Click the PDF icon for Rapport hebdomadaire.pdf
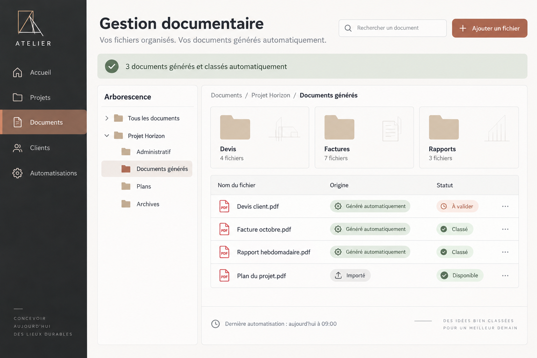The width and height of the screenshot is (537, 358). pos(224,252)
